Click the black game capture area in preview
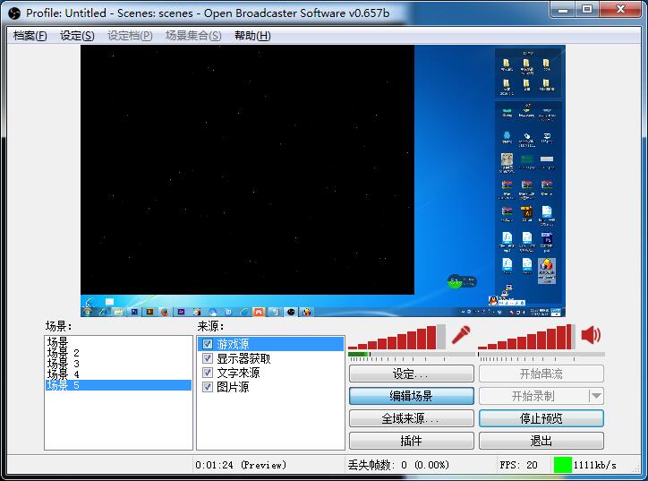Screen dimensions: 648x481 pyautogui.click(x=247, y=169)
